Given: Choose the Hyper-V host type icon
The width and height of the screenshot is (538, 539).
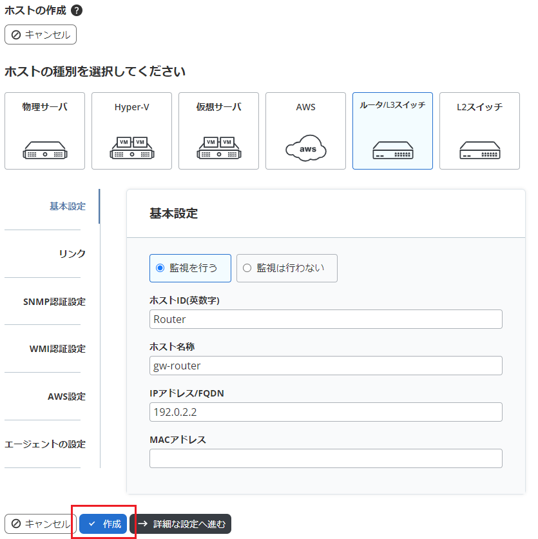Looking at the screenshot, I should 131,131.
